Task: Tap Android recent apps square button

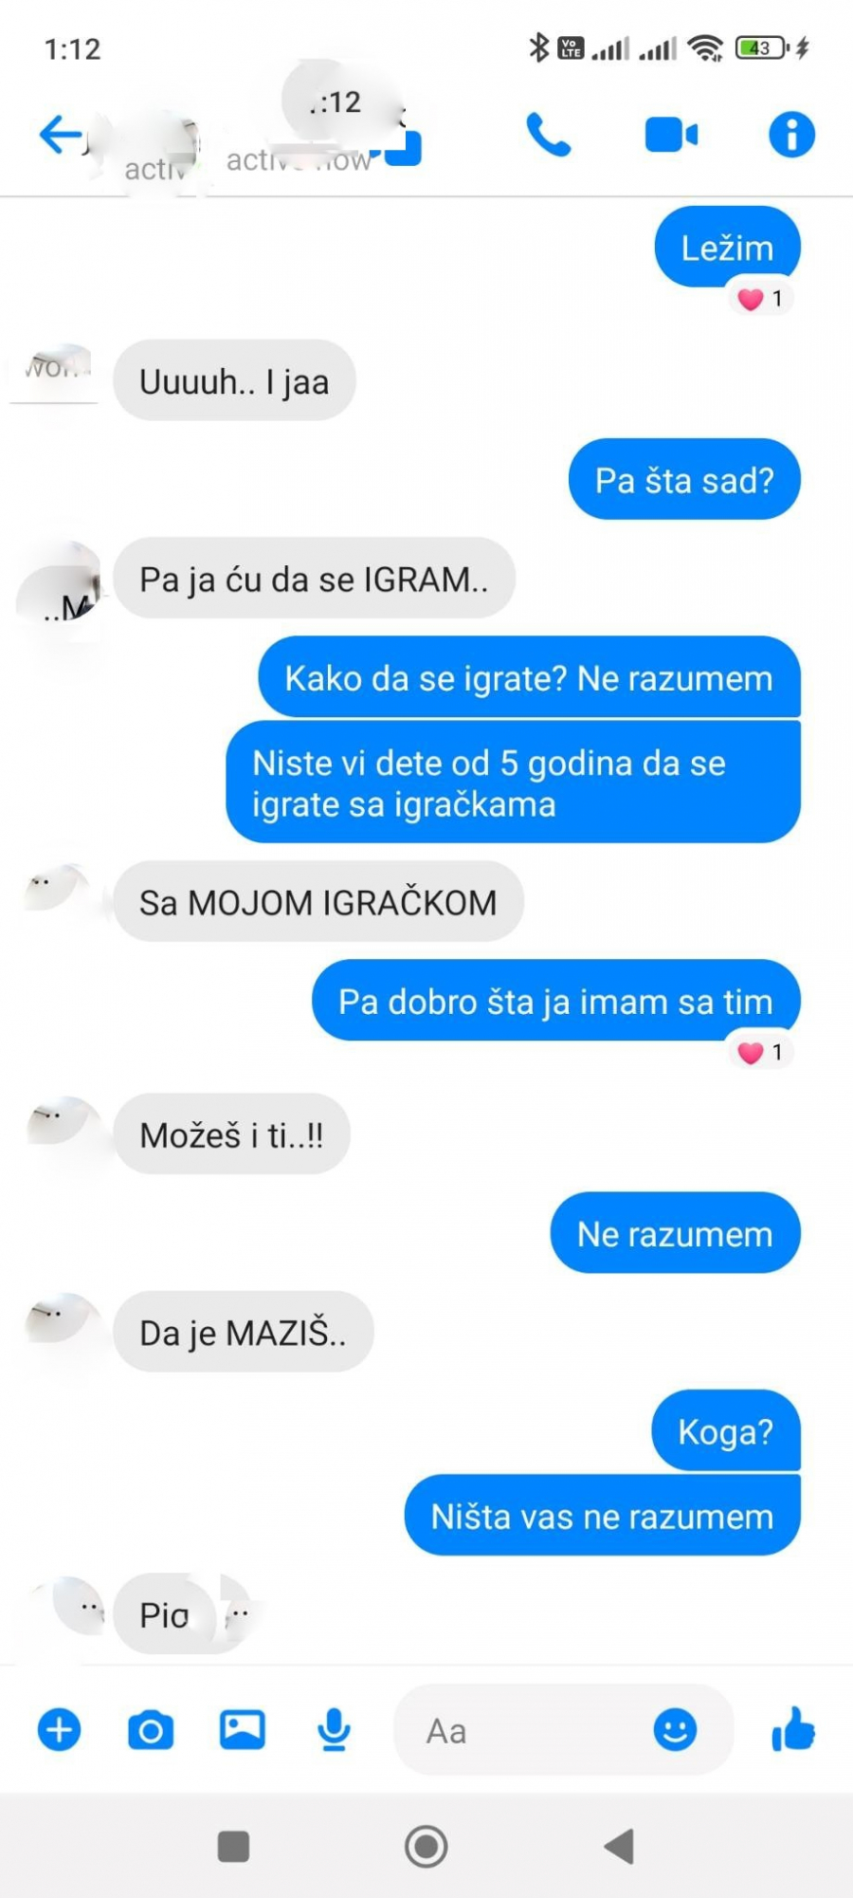Action: tap(233, 1846)
